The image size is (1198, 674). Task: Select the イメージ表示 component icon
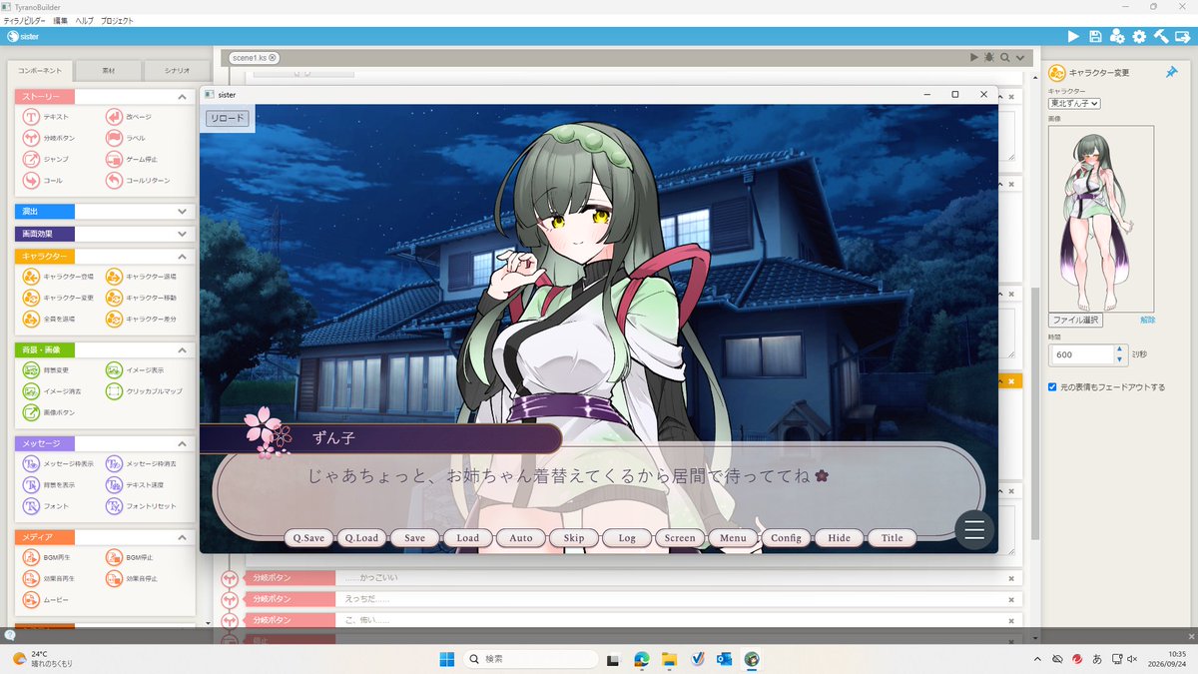[114, 370]
